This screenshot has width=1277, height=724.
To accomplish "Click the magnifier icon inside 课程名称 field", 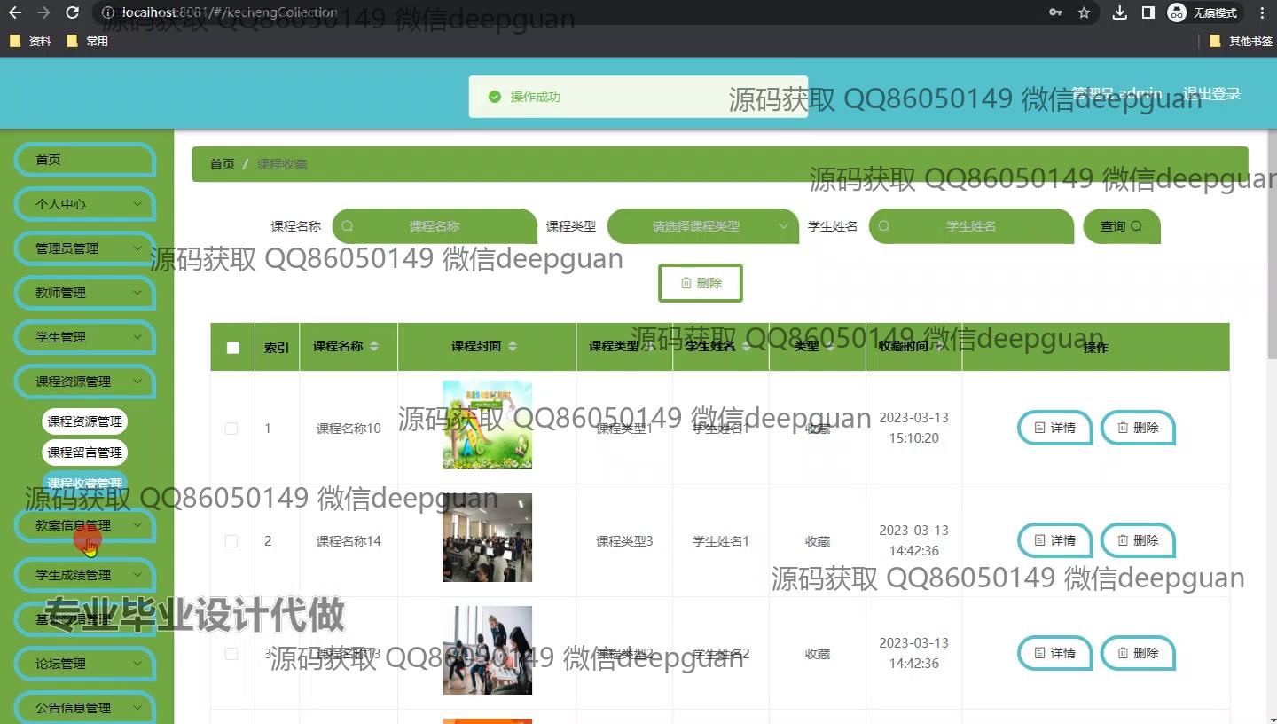I will pyautogui.click(x=346, y=225).
